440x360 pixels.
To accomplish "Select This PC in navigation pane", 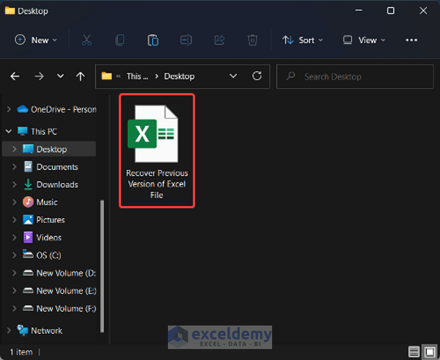I will pos(37,131).
